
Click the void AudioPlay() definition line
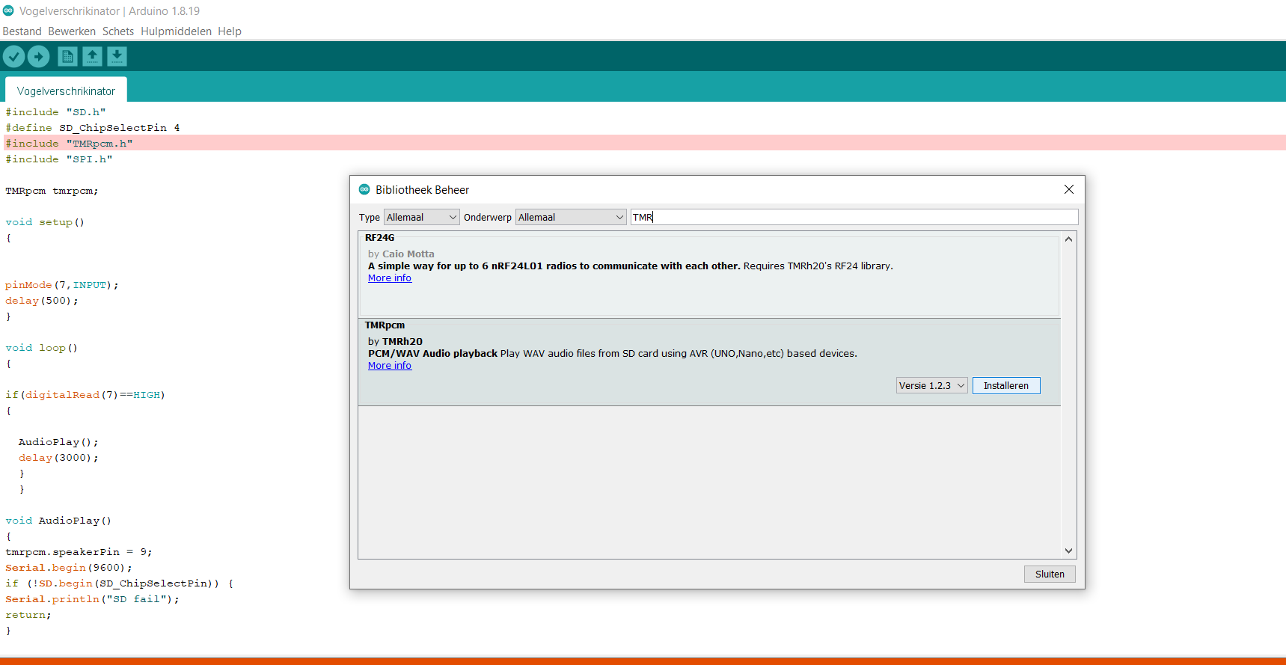[x=58, y=520]
